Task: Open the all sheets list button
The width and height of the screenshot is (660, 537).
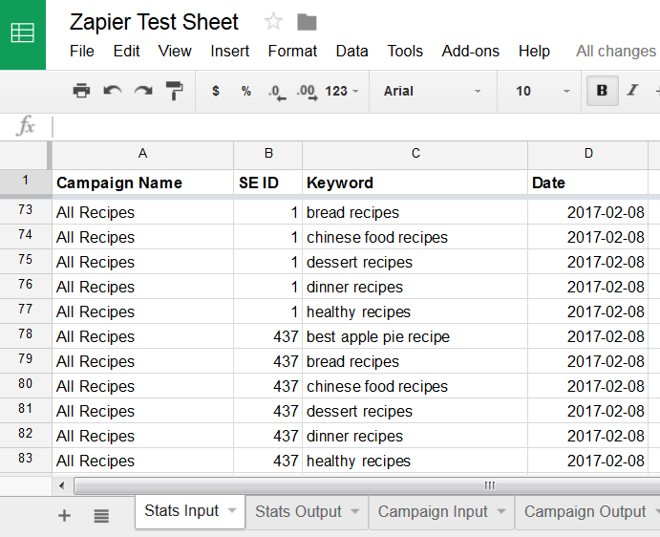Action: click(x=101, y=516)
